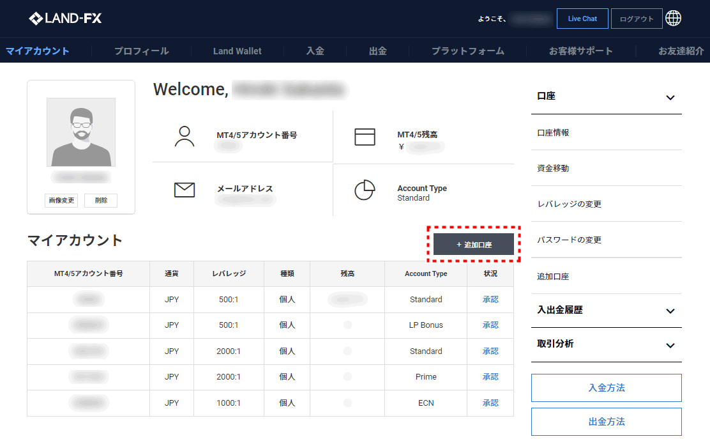Image resolution: width=710 pixels, height=439 pixels.
Task: Click the 削除 delete image button
Action: pyautogui.click(x=101, y=200)
